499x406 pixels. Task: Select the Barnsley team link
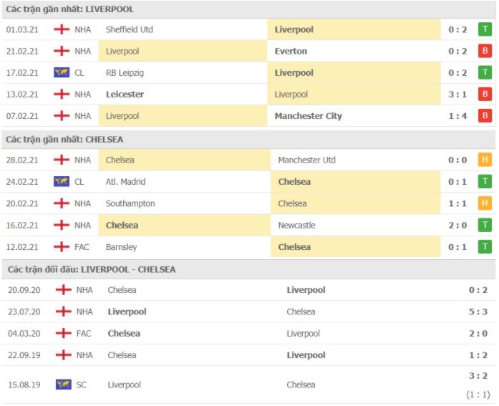[121, 247]
